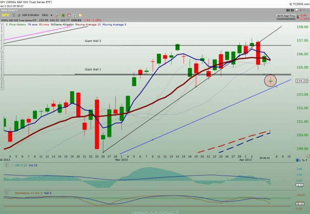Click the Mar 2013 date axis label

(121, 160)
